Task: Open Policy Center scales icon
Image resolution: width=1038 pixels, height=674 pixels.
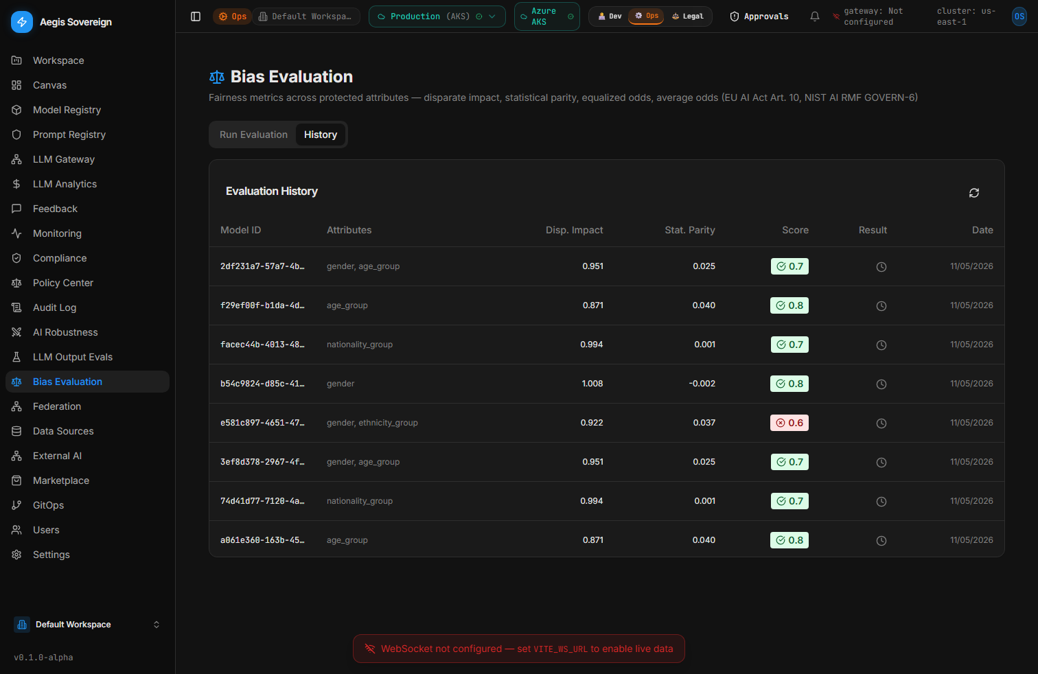Action: click(x=16, y=283)
